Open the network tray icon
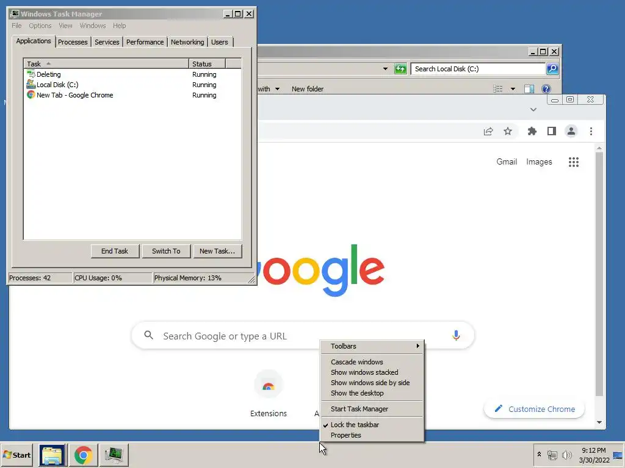The image size is (625, 468). tap(552, 455)
